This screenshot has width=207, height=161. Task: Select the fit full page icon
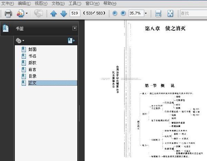pyautogui.click(x=170, y=13)
